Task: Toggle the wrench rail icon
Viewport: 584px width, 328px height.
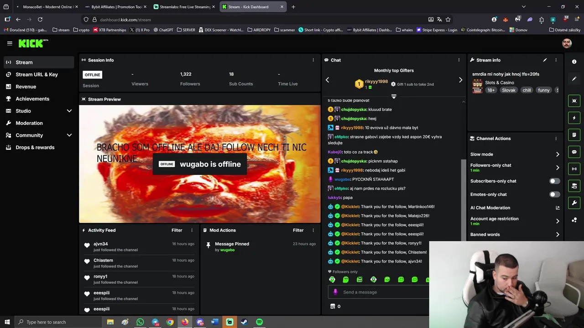Action: pyautogui.click(x=574, y=203)
